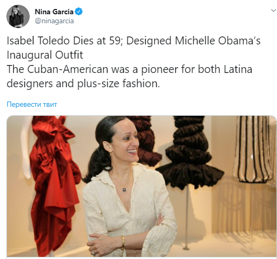The image size is (277, 259).
Task: Click the blue verified badge
Action: point(78,12)
